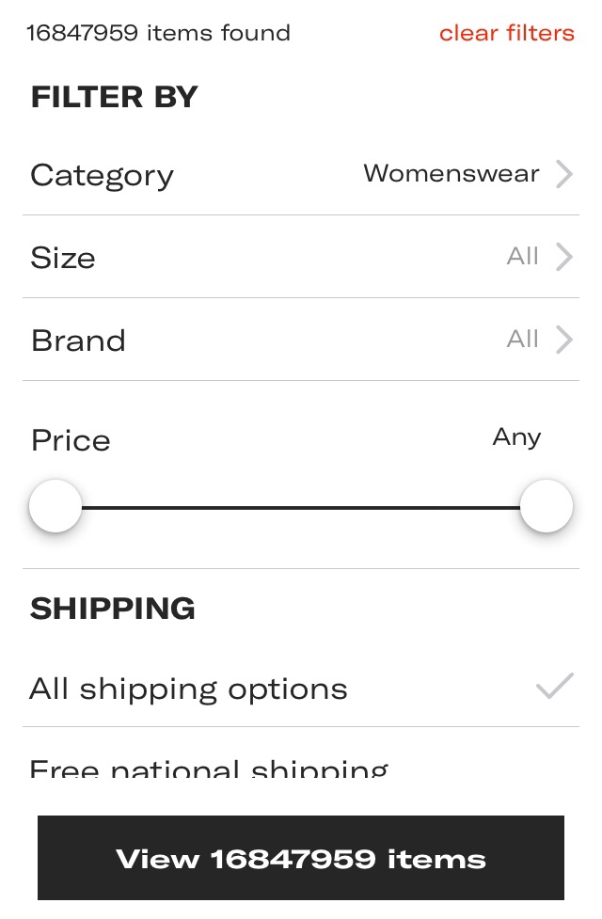Tap the Price label
602x919 pixels.
click(x=71, y=440)
